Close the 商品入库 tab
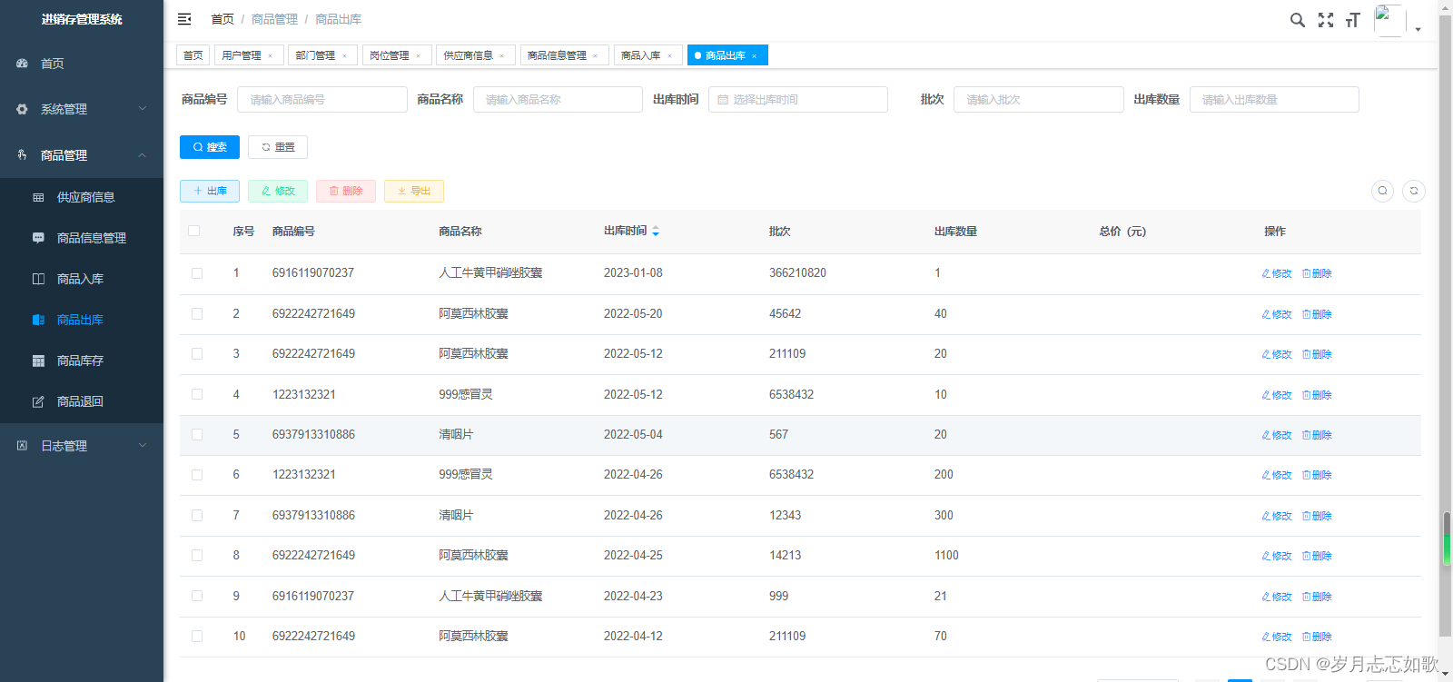Viewport: 1453px width, 682px height. coord(669,56)
